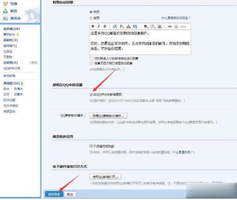
Task: Click the what-is-vacation-auto-reply help link
Action: pos(176,18)
